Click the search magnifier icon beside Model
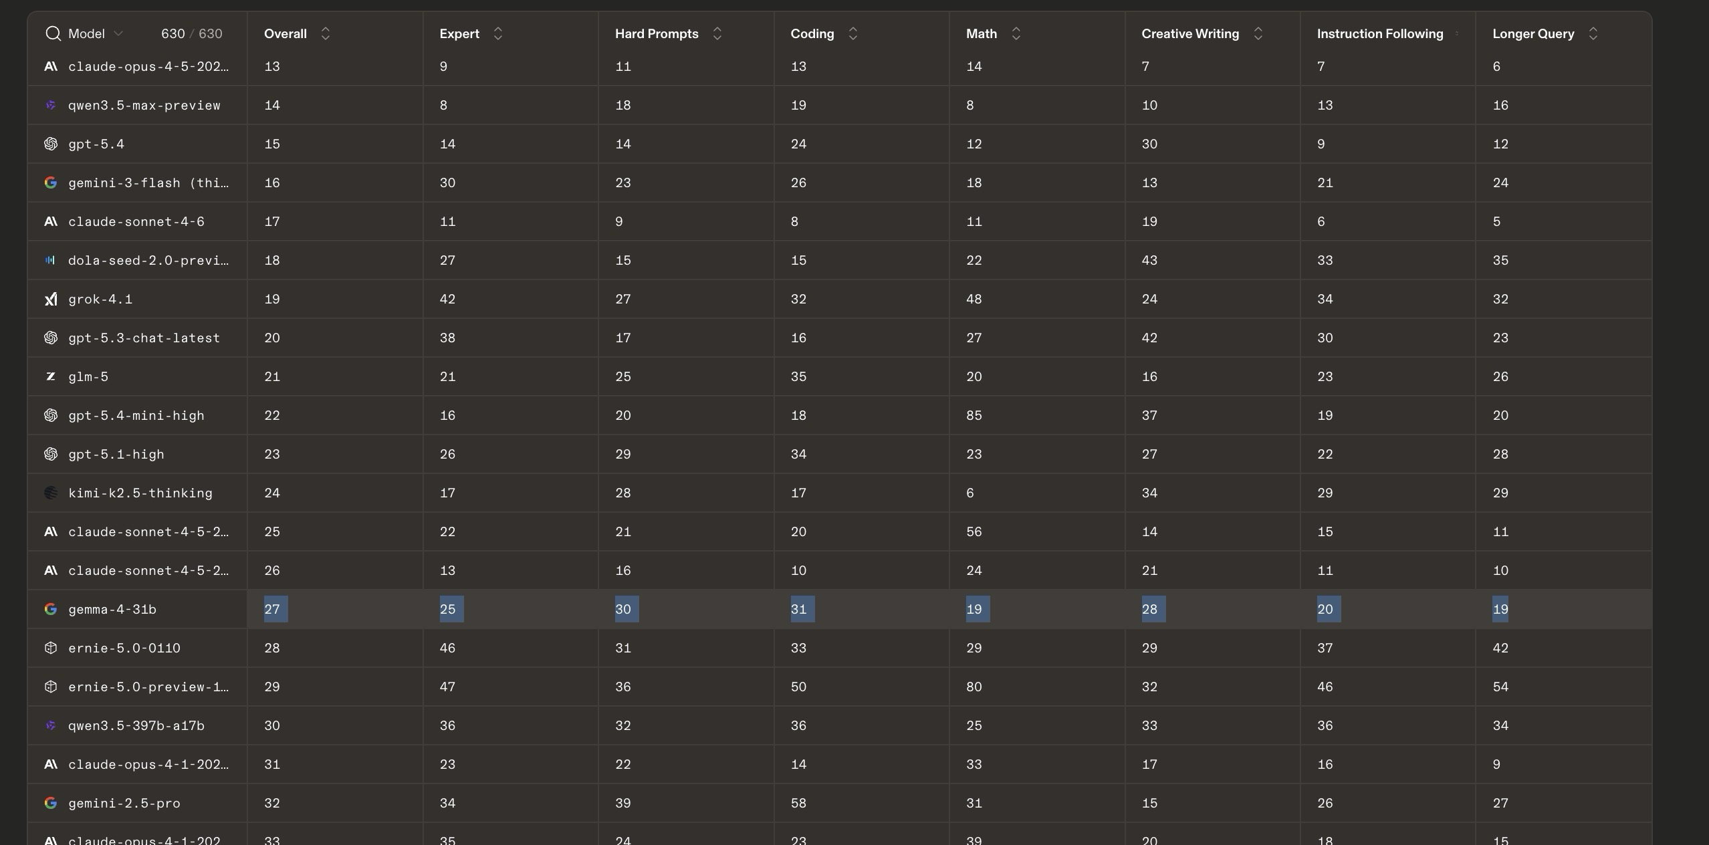The width and height of the screenshot is (1709, 845). click(x=53, y=33)
